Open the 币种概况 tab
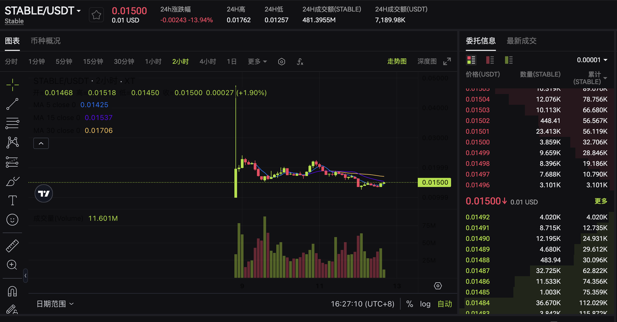The height and width of the screenshot is (322, 617). pos(45,41)
